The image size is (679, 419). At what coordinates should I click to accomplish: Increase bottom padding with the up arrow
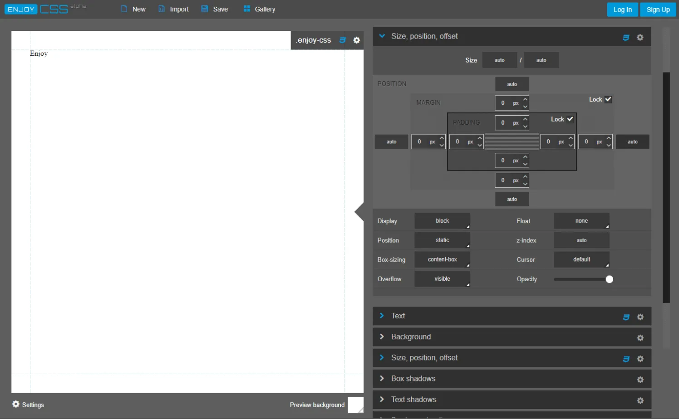(x=525, y=157)
